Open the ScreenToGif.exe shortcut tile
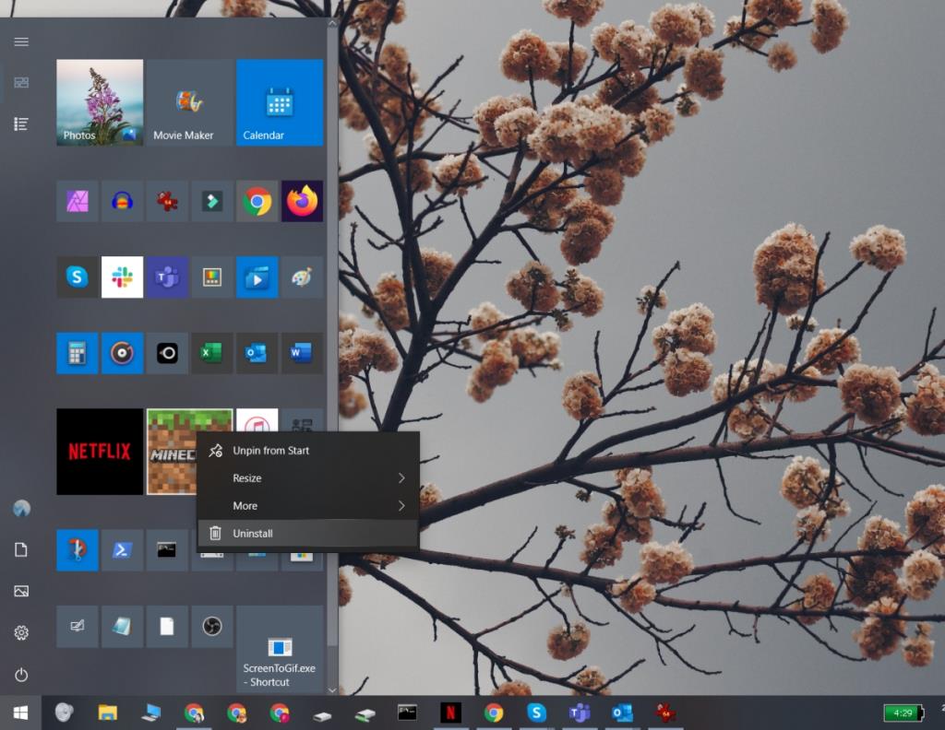 [x=280, y=648]
